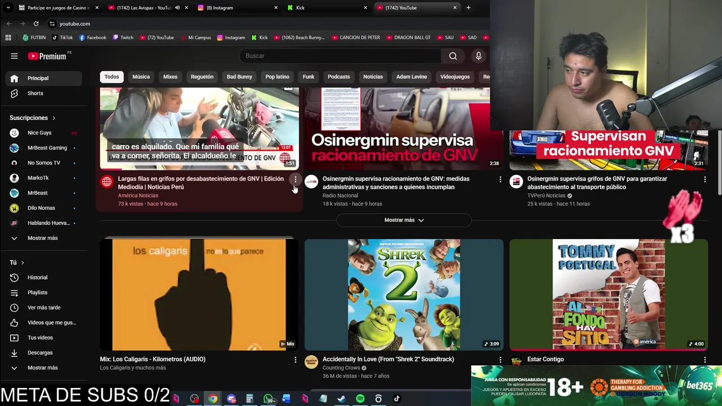722x406 pixels.
Task: Open video title Estar Contigo
Action: click(x=545, y=359)
